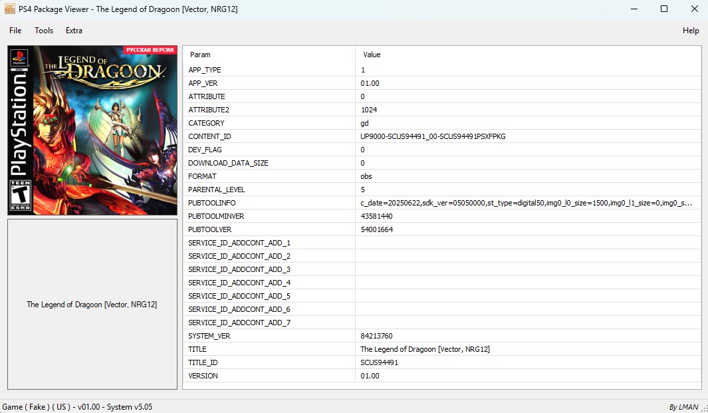Maximize the PS4 Package Viewer window
The height and width of the screenshot is (413, 708).
point(663,9)
